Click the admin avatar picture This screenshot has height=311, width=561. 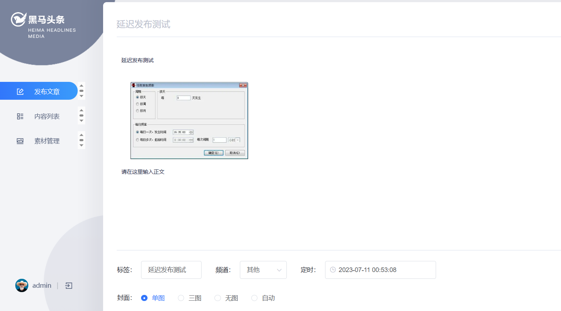pos(22,285)
